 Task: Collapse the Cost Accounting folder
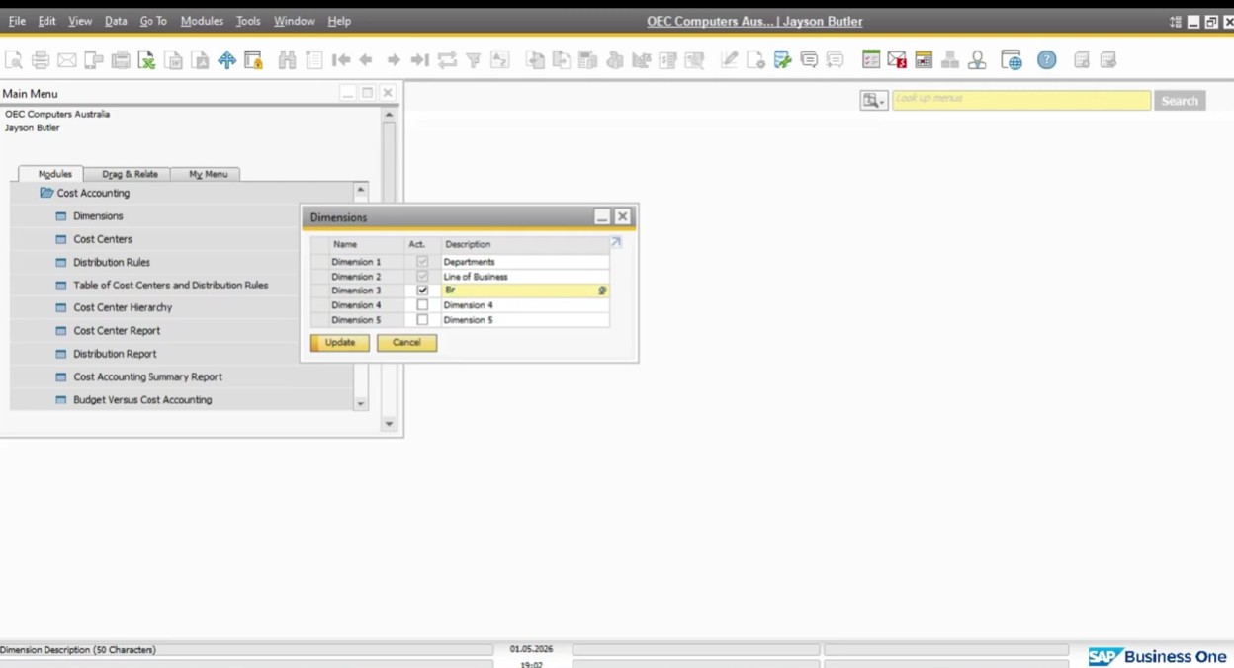click(x=46, y=193)
